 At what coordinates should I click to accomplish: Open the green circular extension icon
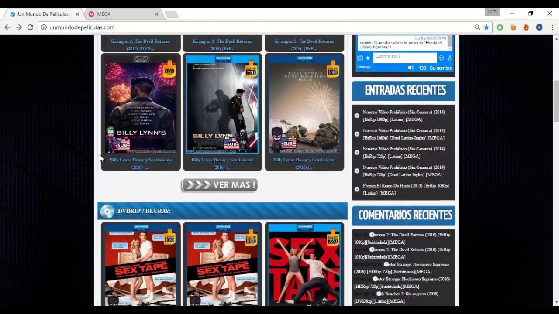point(500,27)
